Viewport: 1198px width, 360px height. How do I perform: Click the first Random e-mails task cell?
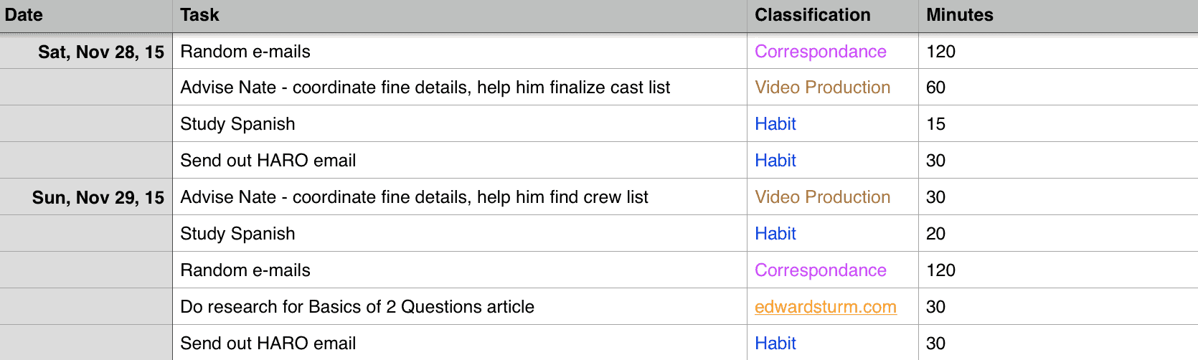[460, 52]
